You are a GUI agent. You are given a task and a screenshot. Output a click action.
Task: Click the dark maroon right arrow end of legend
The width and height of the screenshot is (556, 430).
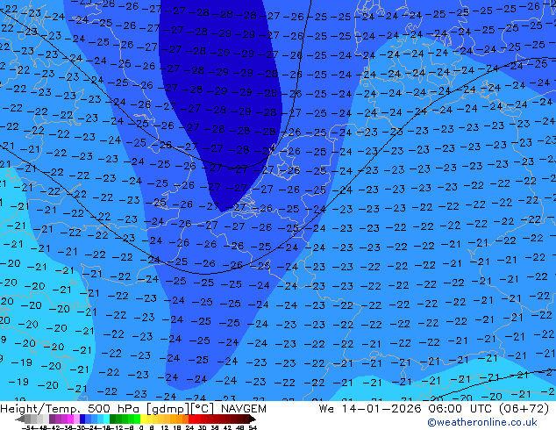point(253,419)
